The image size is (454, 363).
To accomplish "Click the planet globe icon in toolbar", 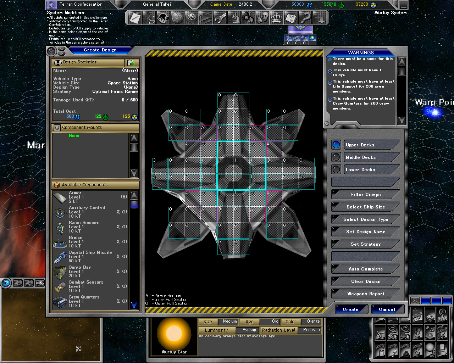I will click(177, 18).
